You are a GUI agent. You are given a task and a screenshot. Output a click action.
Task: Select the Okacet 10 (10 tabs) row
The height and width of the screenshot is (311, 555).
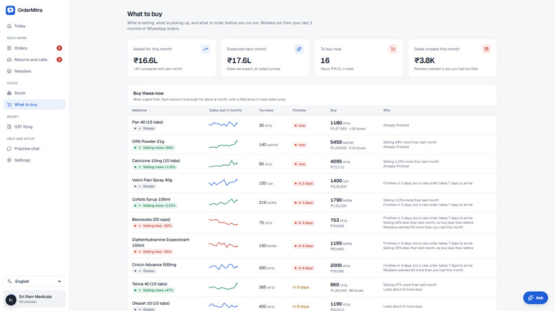pyautogui.click(x=312, y=306)
